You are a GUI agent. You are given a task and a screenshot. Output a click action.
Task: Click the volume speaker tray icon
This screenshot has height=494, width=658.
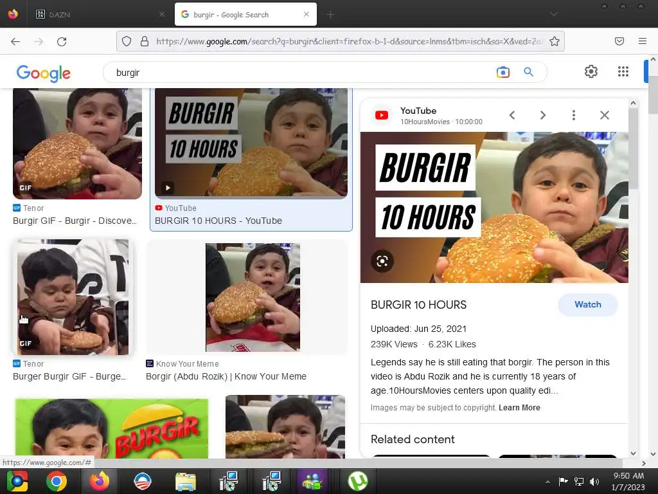594,481
